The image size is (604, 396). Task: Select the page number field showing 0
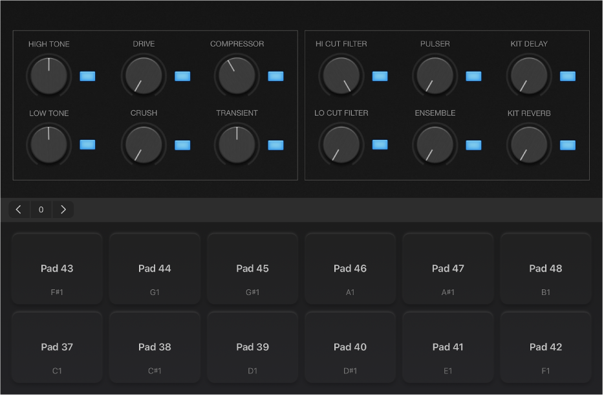(41, 209)
